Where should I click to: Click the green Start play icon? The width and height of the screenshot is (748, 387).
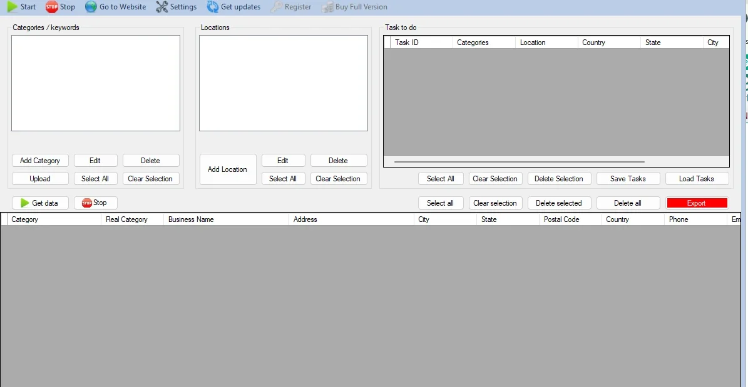[13, 7]
